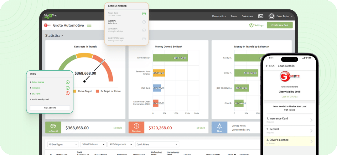Toggle the Assign Bank green checkmark

(x=144, y=14)
